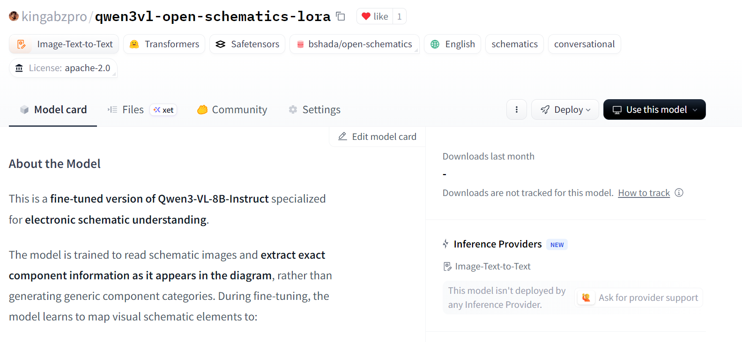Viewport: 742px width, 342px height.
Task: Open the kingabzpro profile link
Action: (54, 17)
